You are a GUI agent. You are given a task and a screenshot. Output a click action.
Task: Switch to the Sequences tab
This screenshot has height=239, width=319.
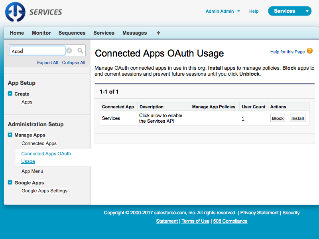(x=72, y=33)
